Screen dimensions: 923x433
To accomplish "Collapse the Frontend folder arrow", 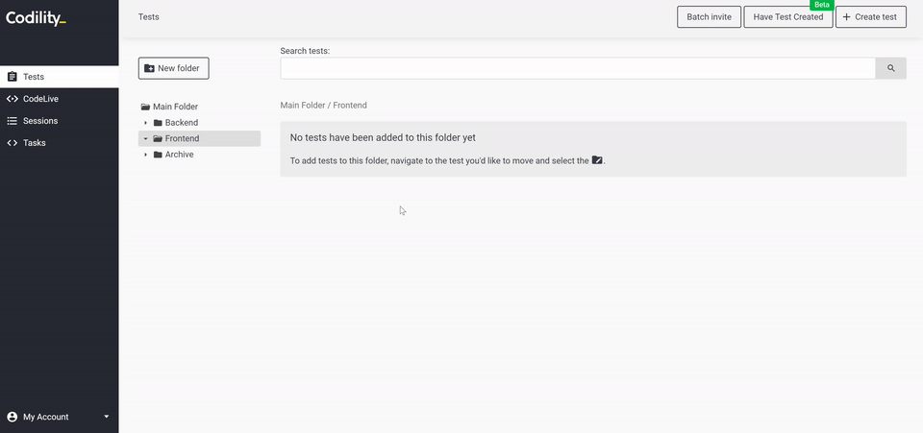I will pyautogui.click(x=145, y=138).
